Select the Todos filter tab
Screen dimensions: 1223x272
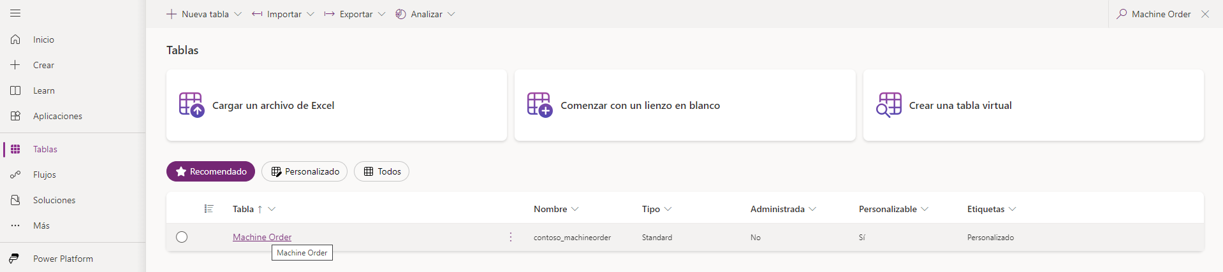pyautogui.click(x=381, y=171)
